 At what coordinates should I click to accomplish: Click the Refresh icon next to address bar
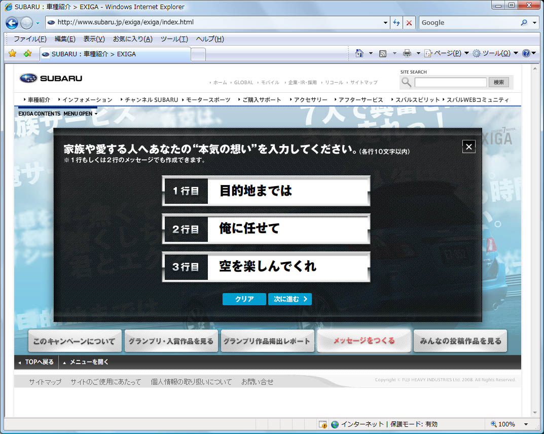point(396,23)
